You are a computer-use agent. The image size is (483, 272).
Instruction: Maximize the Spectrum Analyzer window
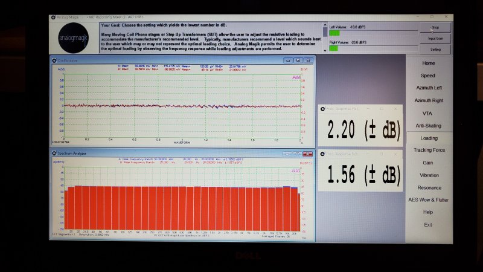point(297,154)
